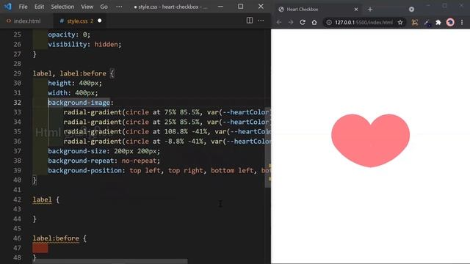Viewport: 470px width, 264px height.
Task: Click the unsaved dot on style.css tab
Action: 100,21
